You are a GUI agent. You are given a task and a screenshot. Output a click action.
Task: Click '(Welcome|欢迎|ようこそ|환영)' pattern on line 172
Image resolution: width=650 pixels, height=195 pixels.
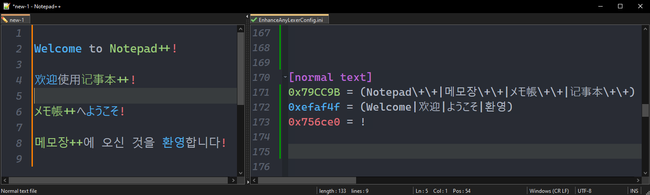(x=436, y=107)
